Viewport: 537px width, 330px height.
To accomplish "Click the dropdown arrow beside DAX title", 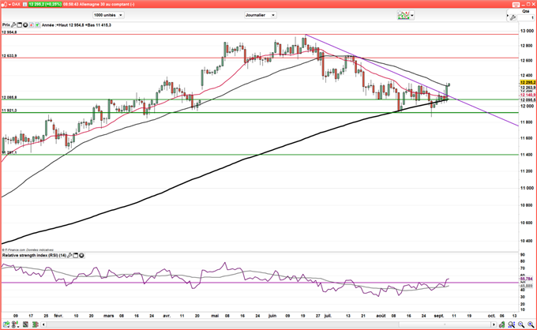I will pyautogui.click(x=9, y=5).
